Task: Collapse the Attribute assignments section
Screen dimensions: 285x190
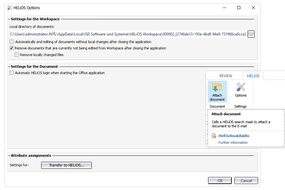Action: click(x=9, y=155)
